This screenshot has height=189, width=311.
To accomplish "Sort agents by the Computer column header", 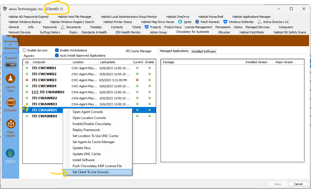I will click(51, 62).
